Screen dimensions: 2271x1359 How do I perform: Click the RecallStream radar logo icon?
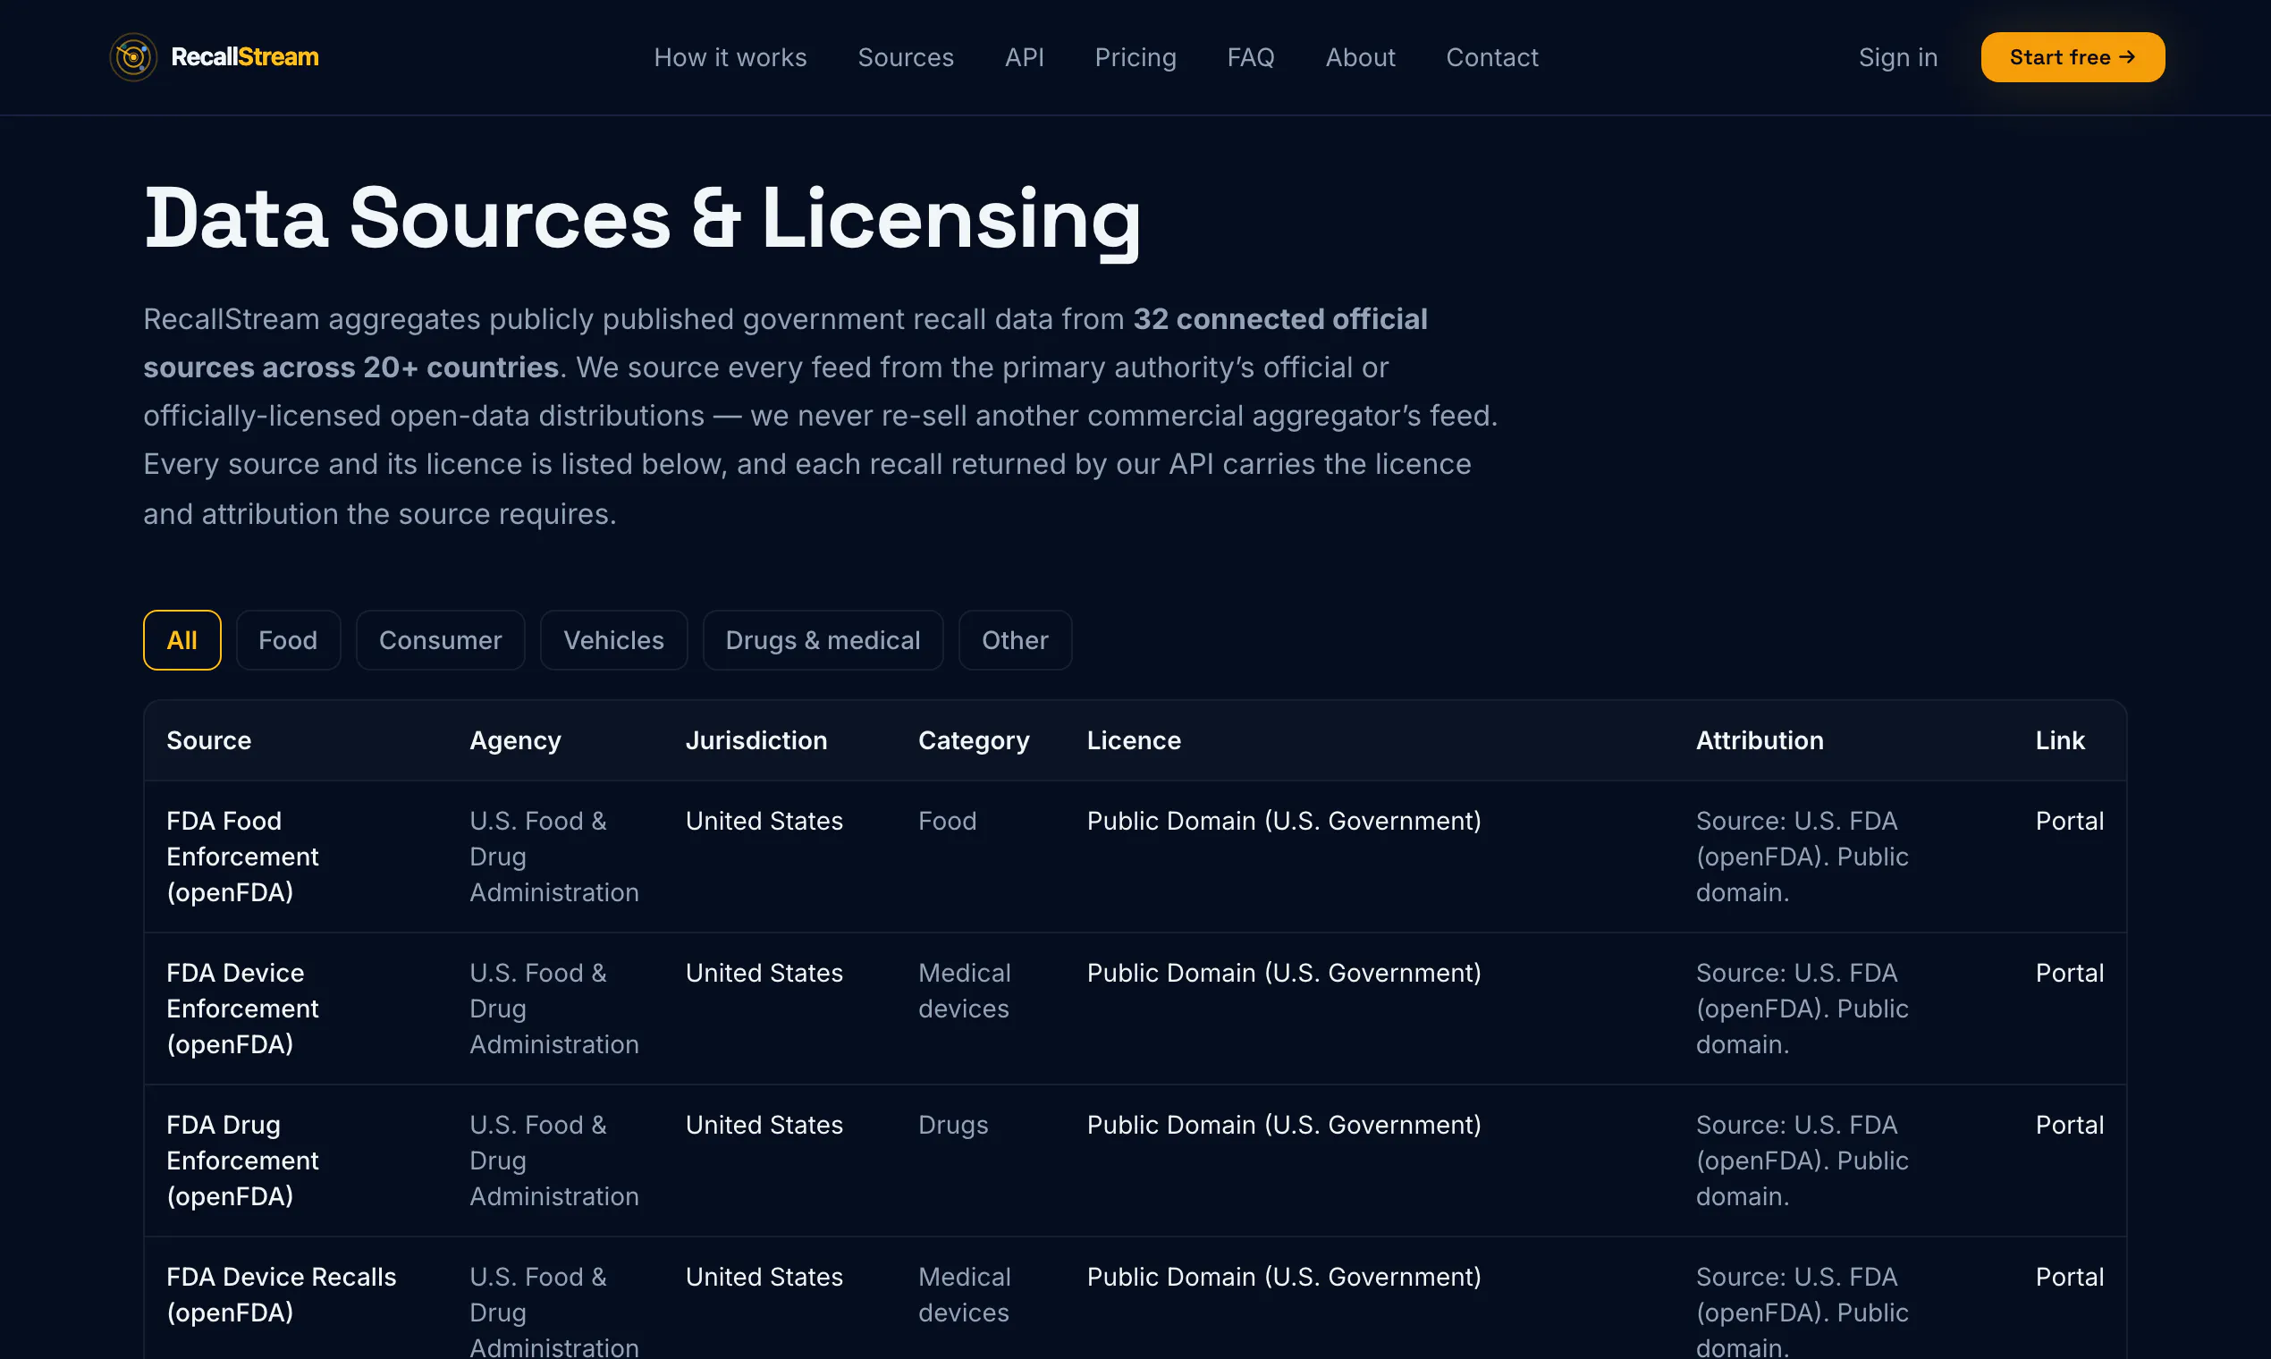pos(133,57)
